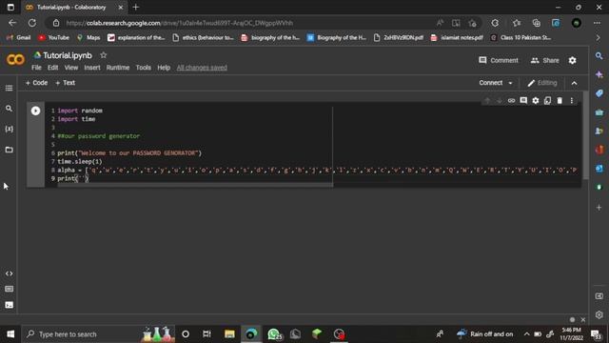Screen dimensions: 609x343
Task: Open File Explorer from taskbar
Action: point(229,334)
